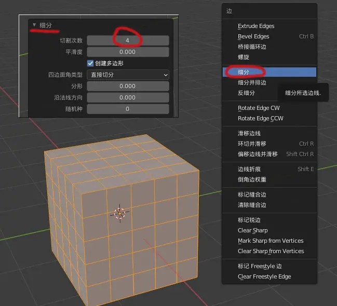Click the 沿法线方向 value field
The width and height of the screenshot is (337, 306).
tap(128, 98)
